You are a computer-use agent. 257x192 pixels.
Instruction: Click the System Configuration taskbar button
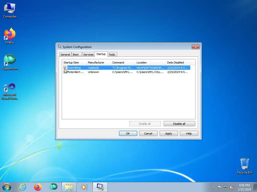point(100,187)
